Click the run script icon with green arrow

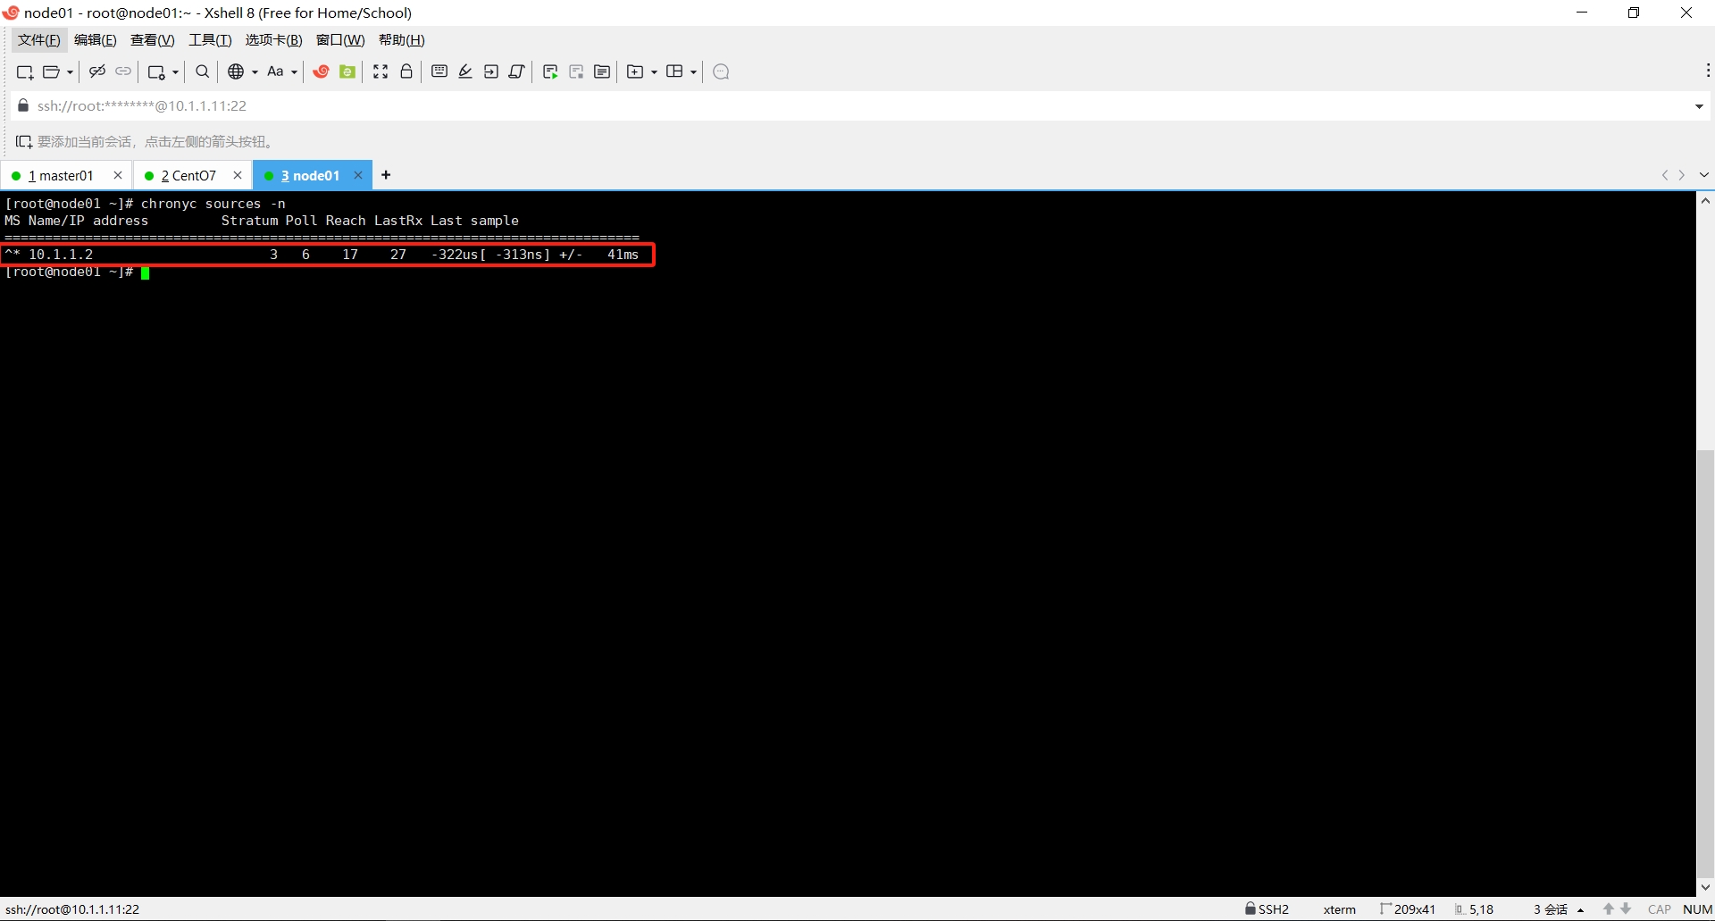click(x=550, y=71)
